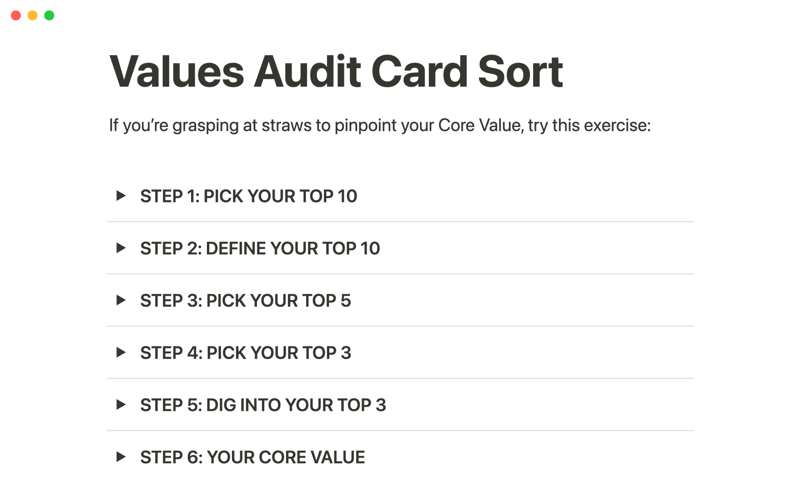Unfold the Step 5 disclosure triangle
The width and height of the screenshot is (801, 500).
coord(121,405)
